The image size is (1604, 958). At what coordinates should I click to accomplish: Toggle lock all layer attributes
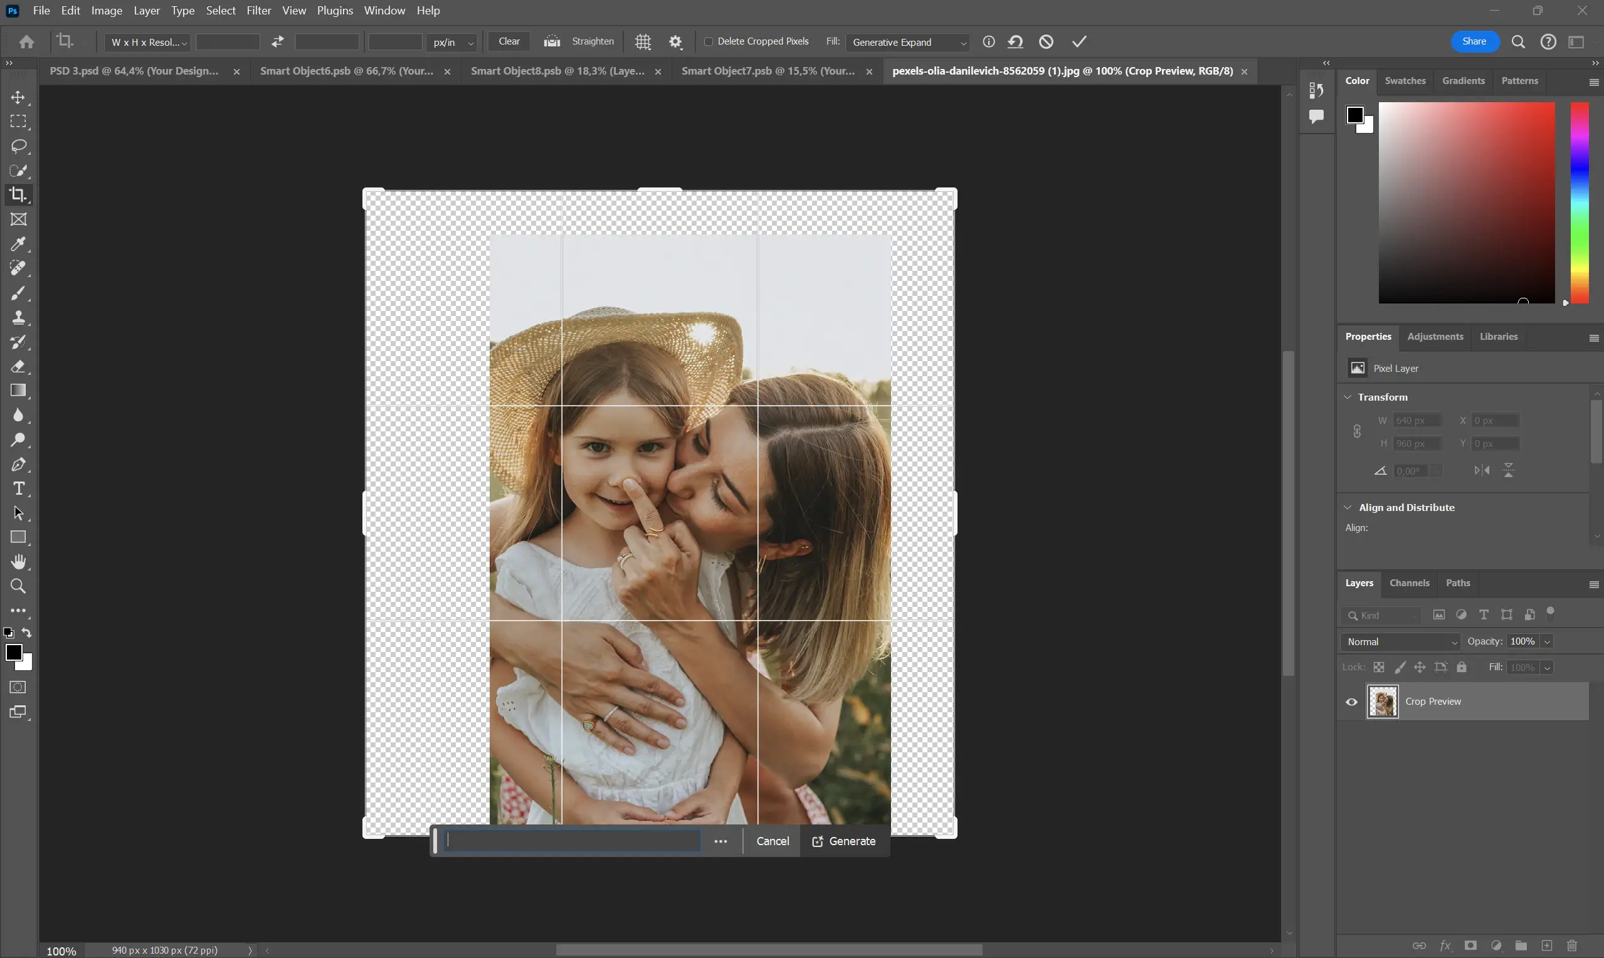point(1462,667)
